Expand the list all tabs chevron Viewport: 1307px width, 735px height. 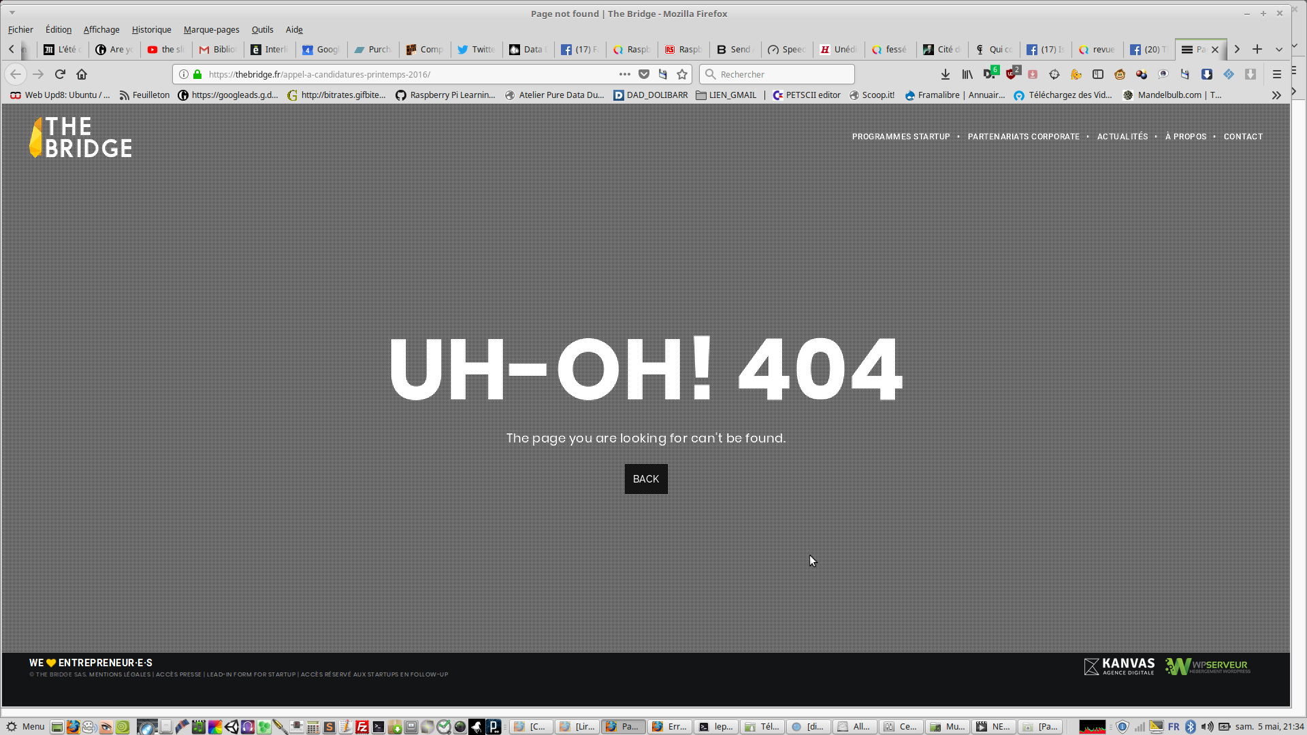tap(1279, 49)
